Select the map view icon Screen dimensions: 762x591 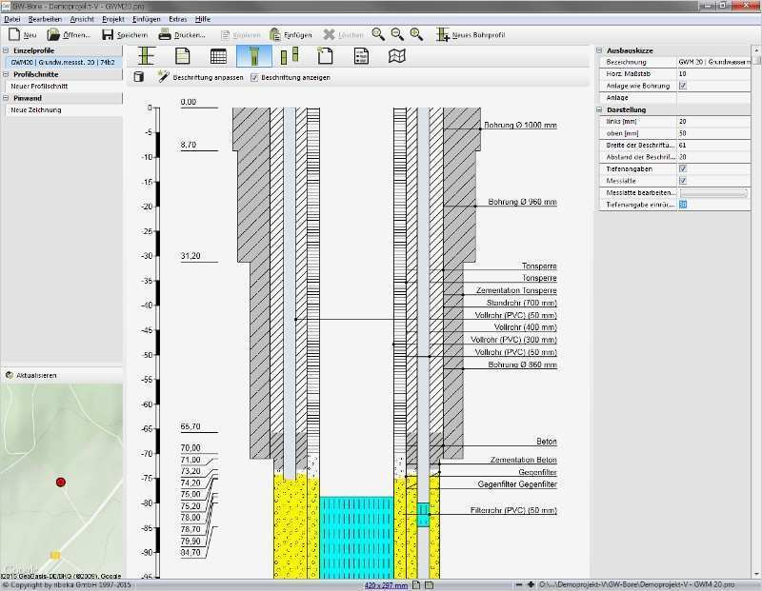397,56
